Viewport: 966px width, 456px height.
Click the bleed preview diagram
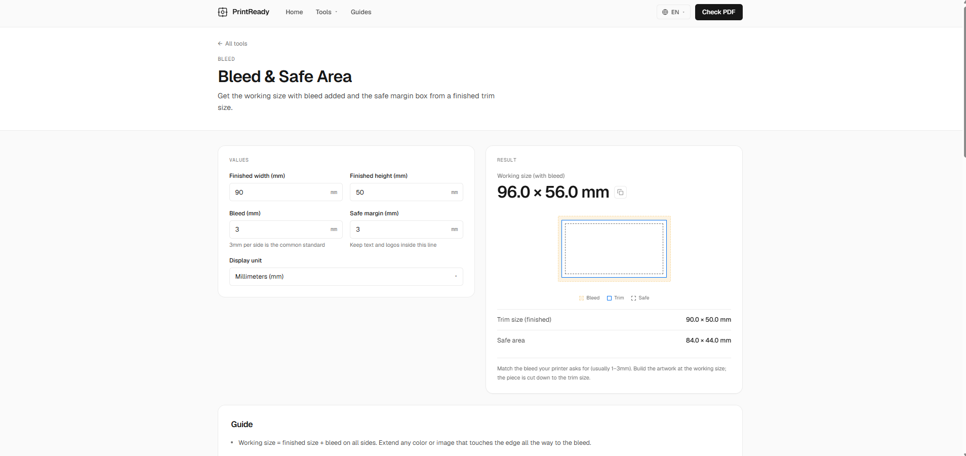click(614, 249)
